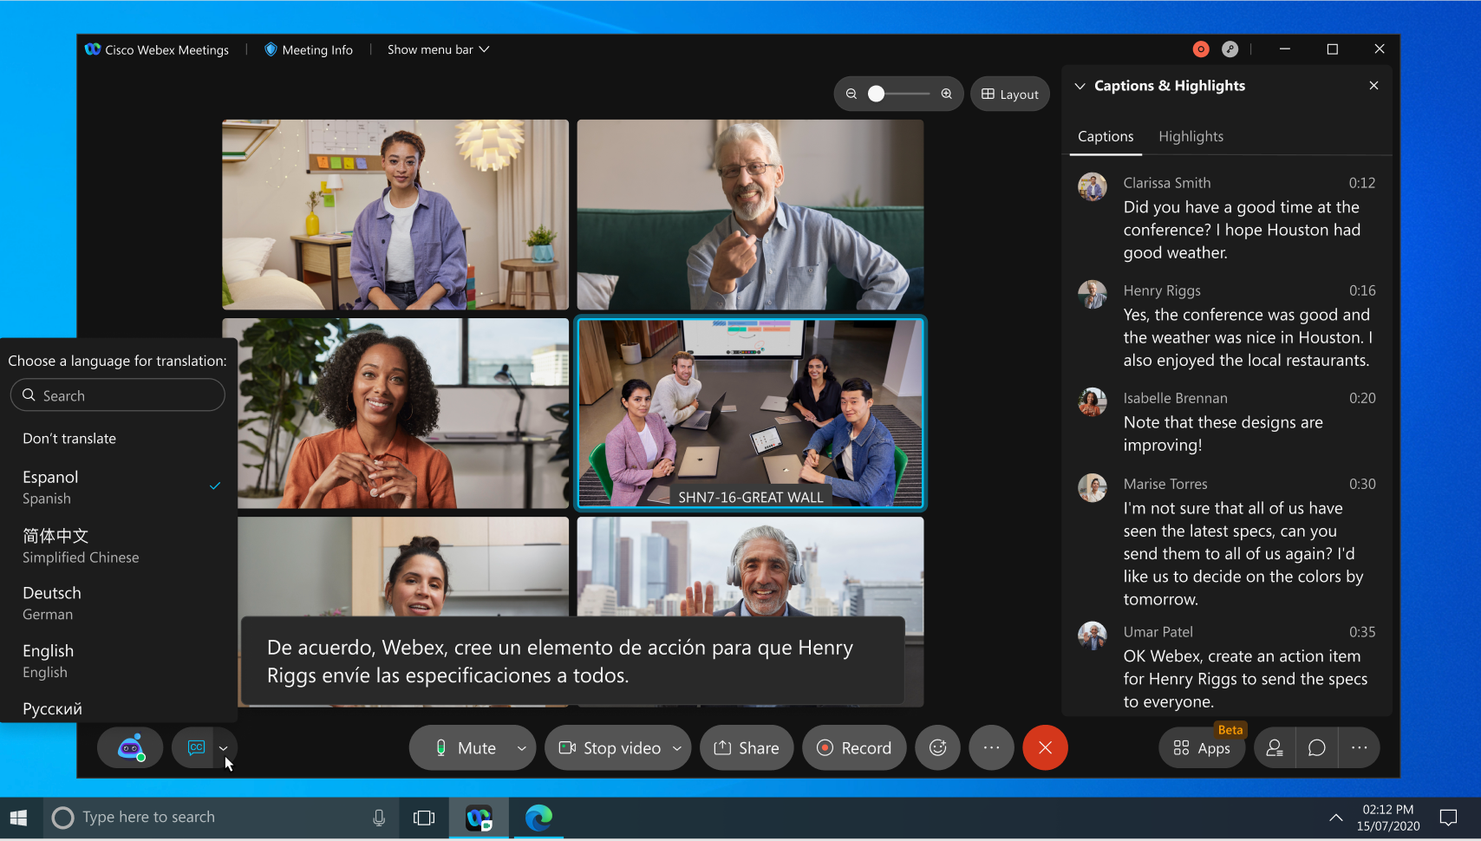Mute the microphone
This screenshot has width=1481, height=841.
click(465, 747)
